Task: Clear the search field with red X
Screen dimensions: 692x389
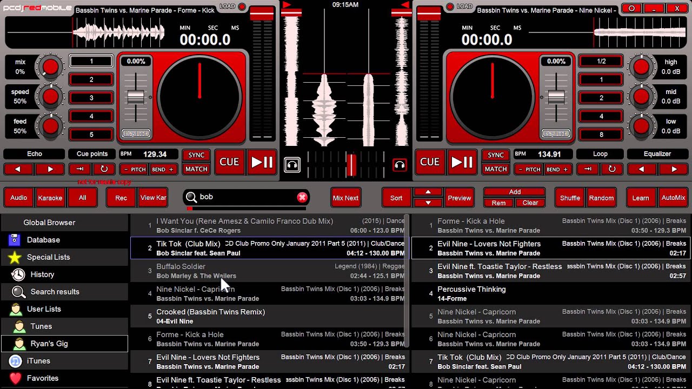Action: point(302,197)
